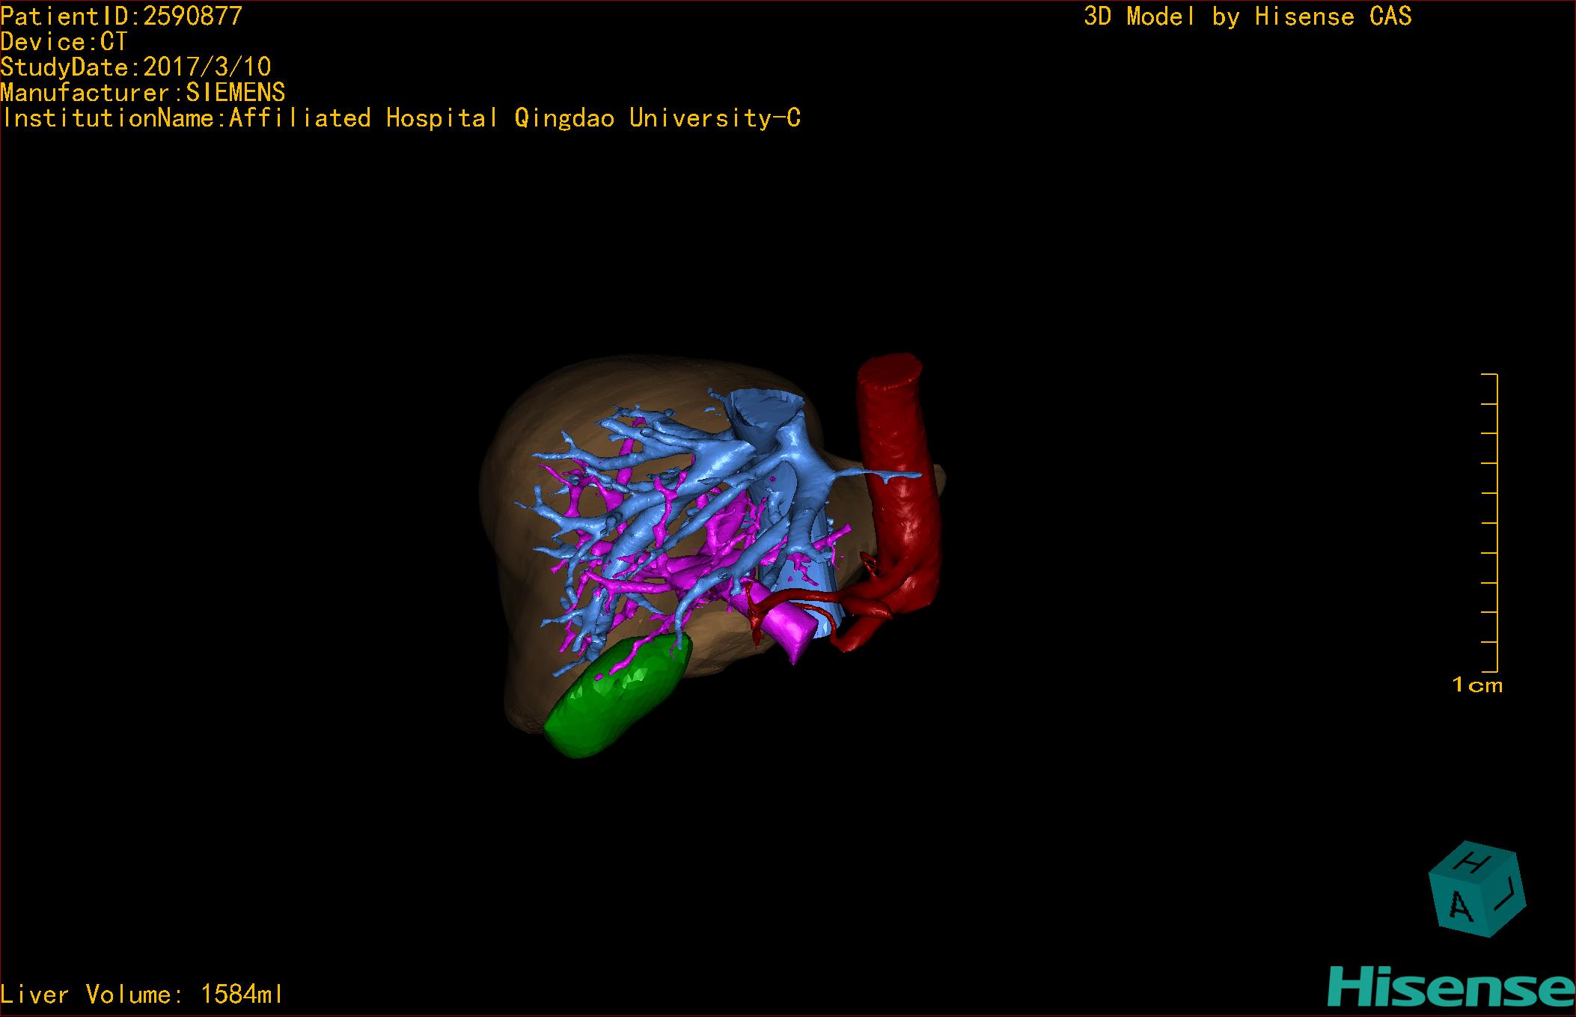This screenshot has height=1017, width=1576.
Task: Click the Hisense logo
Action: point(1451,988)
